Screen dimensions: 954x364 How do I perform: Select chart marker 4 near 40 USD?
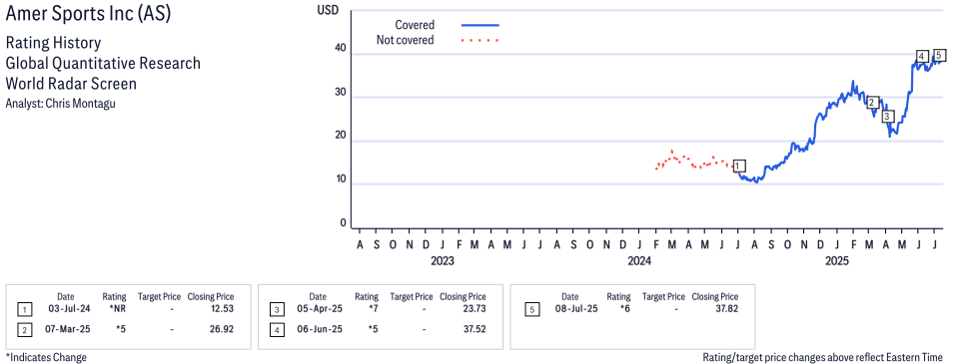coord(922,57)
